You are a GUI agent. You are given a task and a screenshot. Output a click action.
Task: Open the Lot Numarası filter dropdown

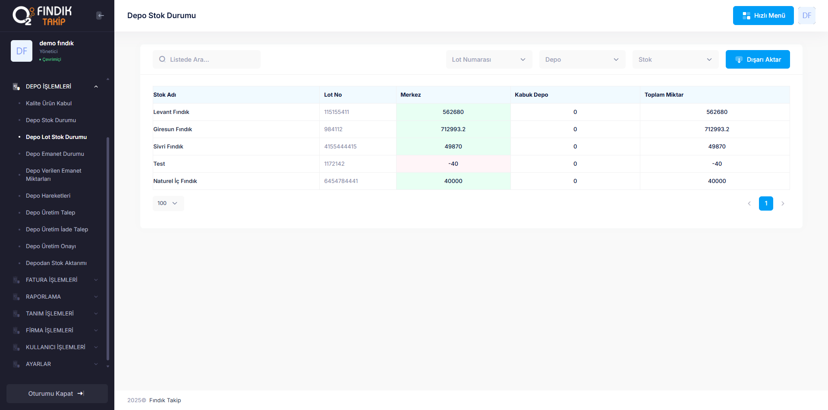489,60
